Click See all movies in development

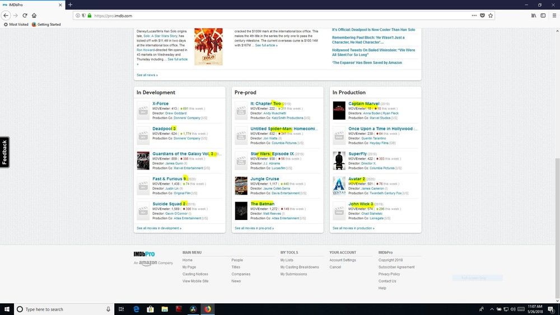click(x=159, y=228)
